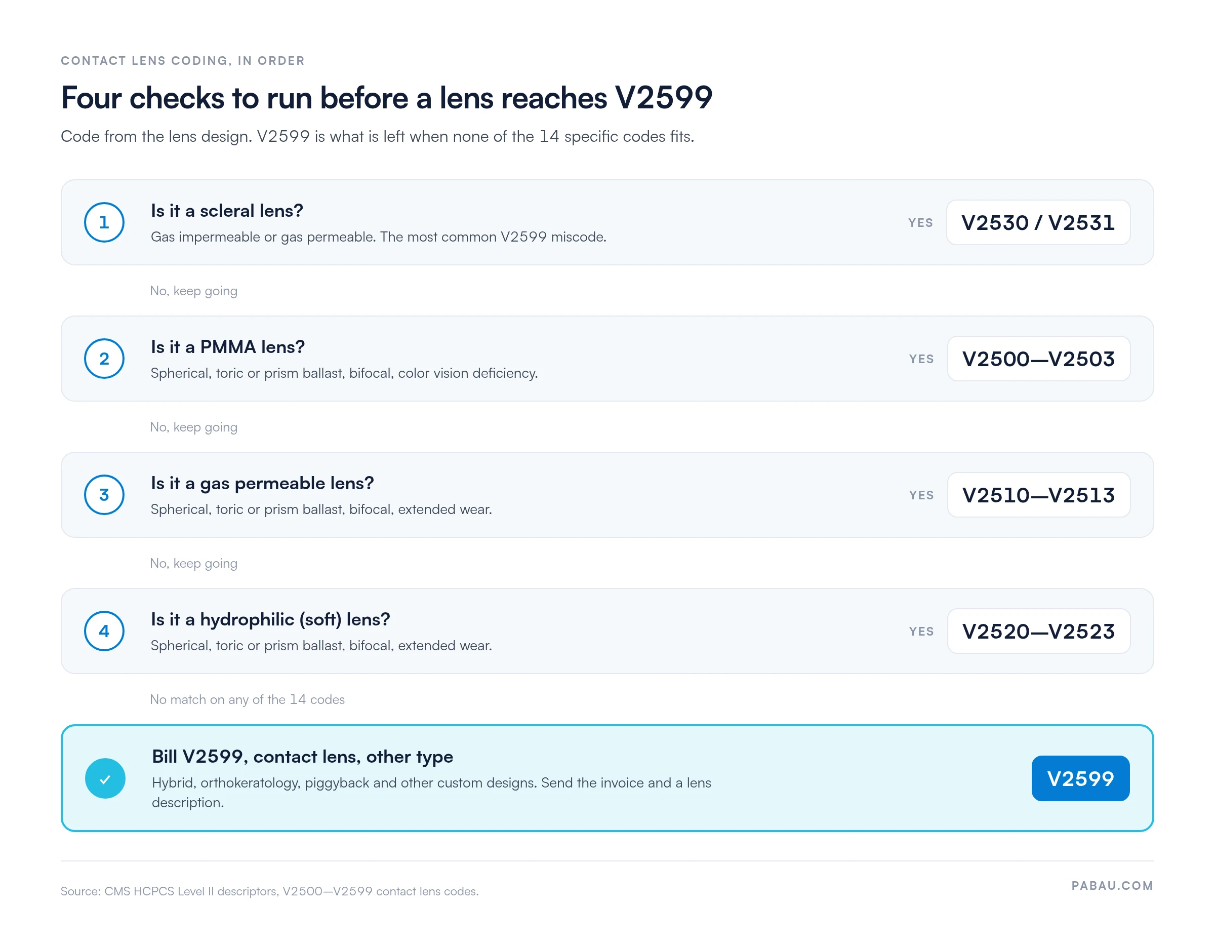Select the V2520—V2523 code badge

click(1039, 631)
